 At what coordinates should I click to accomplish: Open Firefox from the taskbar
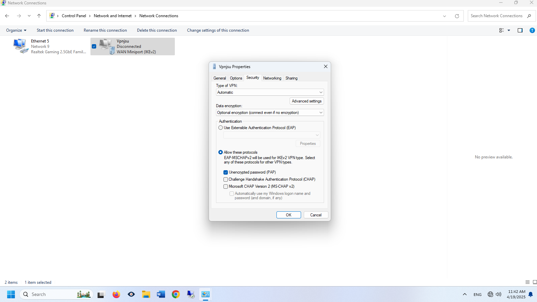(x=116, y=294)
